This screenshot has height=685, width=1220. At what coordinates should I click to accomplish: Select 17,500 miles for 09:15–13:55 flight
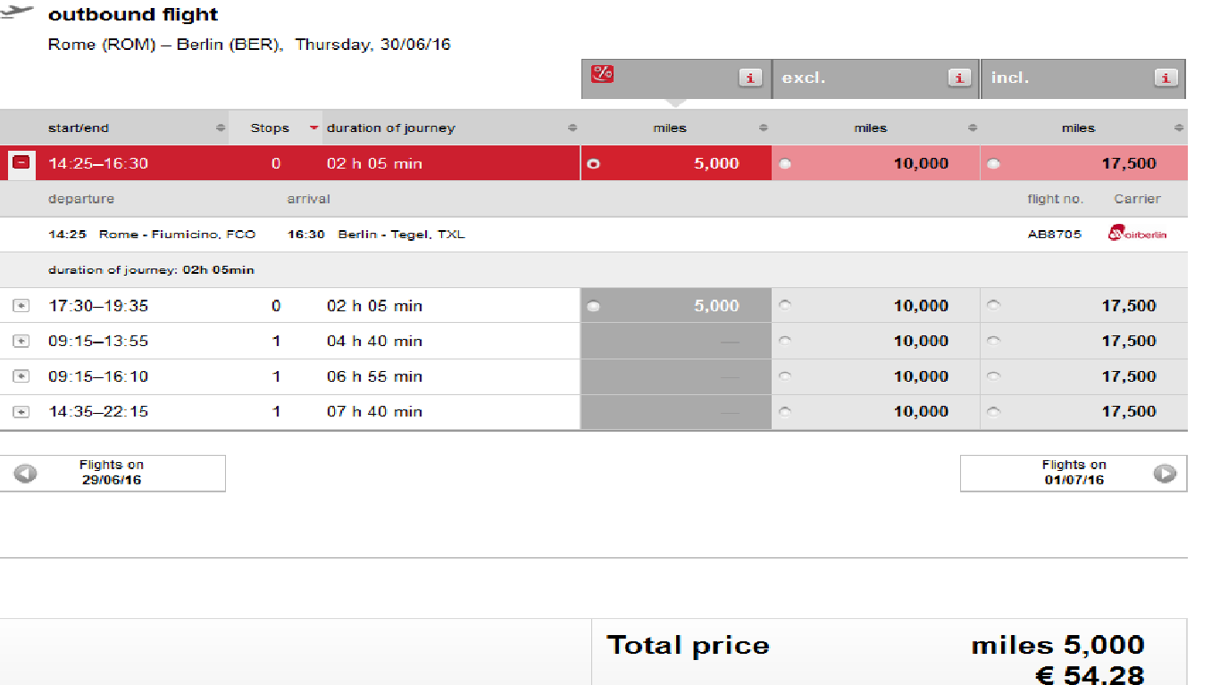[993, 341]
